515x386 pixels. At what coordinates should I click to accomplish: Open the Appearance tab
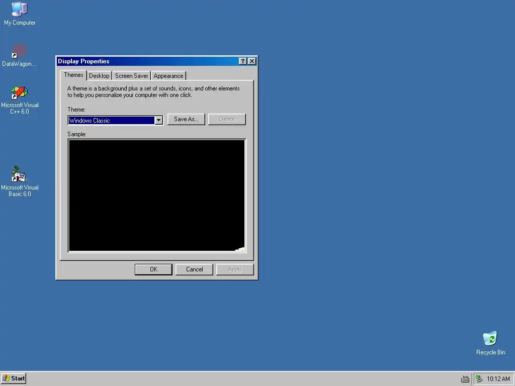coord(168,76)
